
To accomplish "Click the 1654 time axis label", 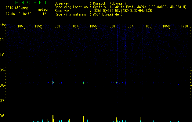I will click(x=75, y=26).
